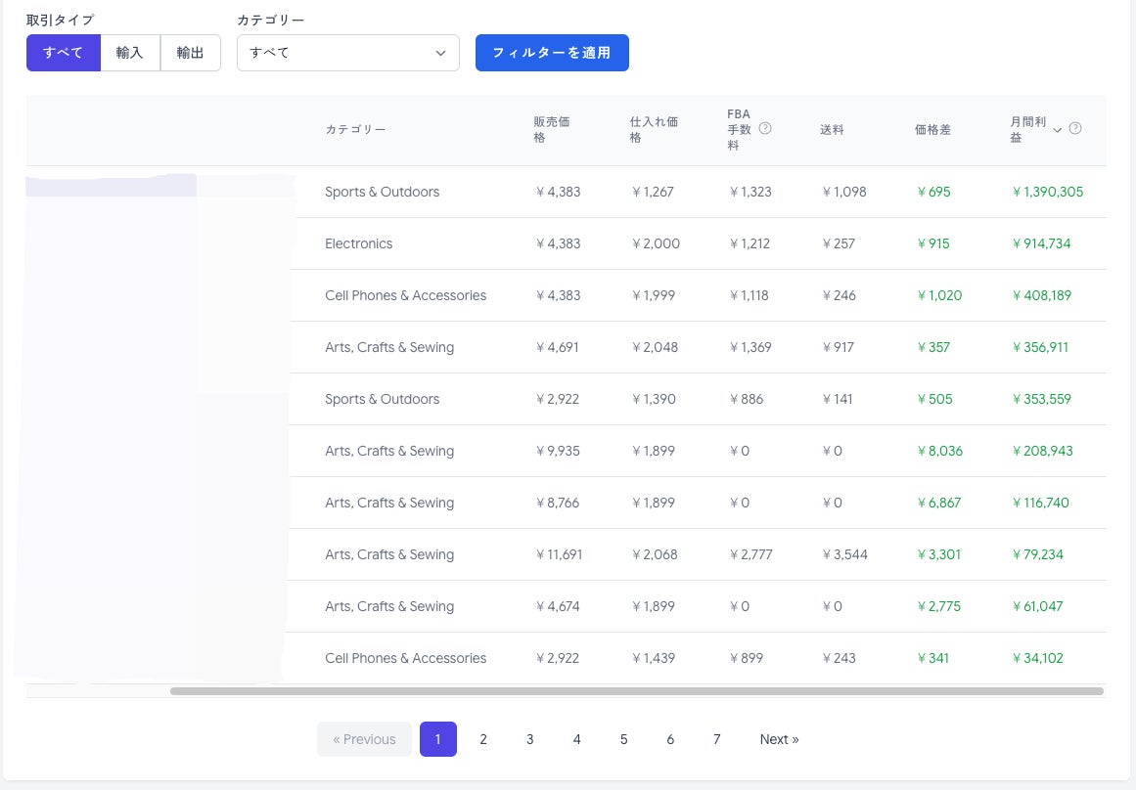Click the ¥1,390,305 monthly profit cell
Screen dimensions: 1136x790
tap(1048, 192)
